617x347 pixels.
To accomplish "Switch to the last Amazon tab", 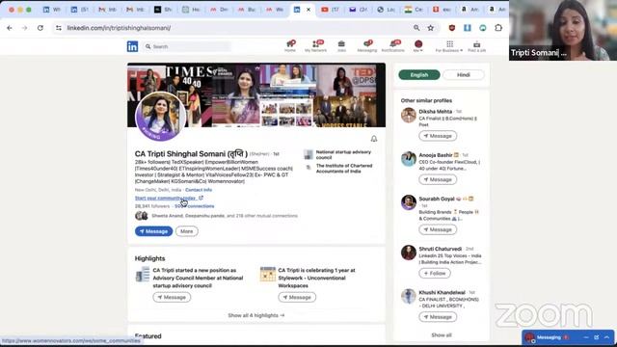I will click(x=497, y=10).
